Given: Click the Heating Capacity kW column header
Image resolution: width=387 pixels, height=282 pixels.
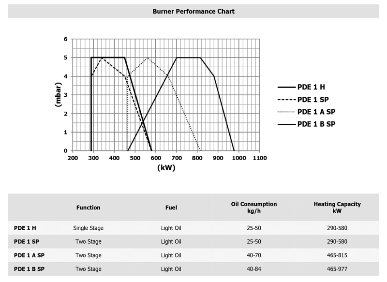Looking at the screenshot, I should 337,208.
